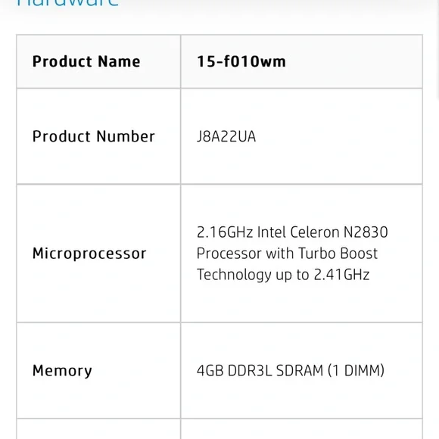Click the word Number in Product Number

pyautogui.click(x=126, y=136)
